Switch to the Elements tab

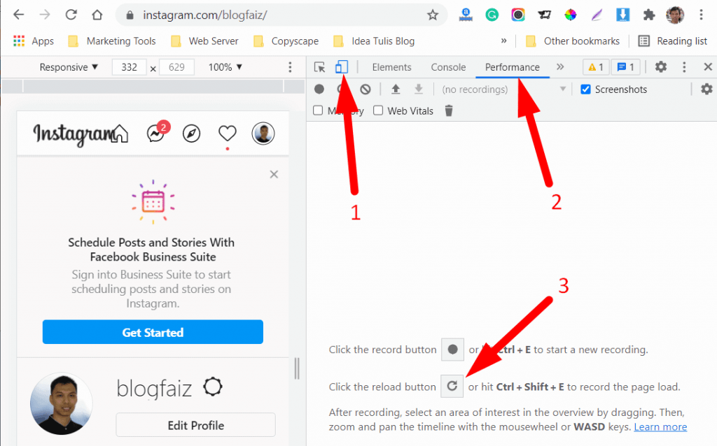point(391,67)
